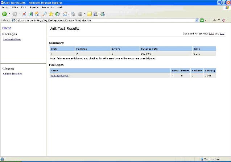Expand the Links toolbar chevron
231x162 pixels.
tap(219, 20)
